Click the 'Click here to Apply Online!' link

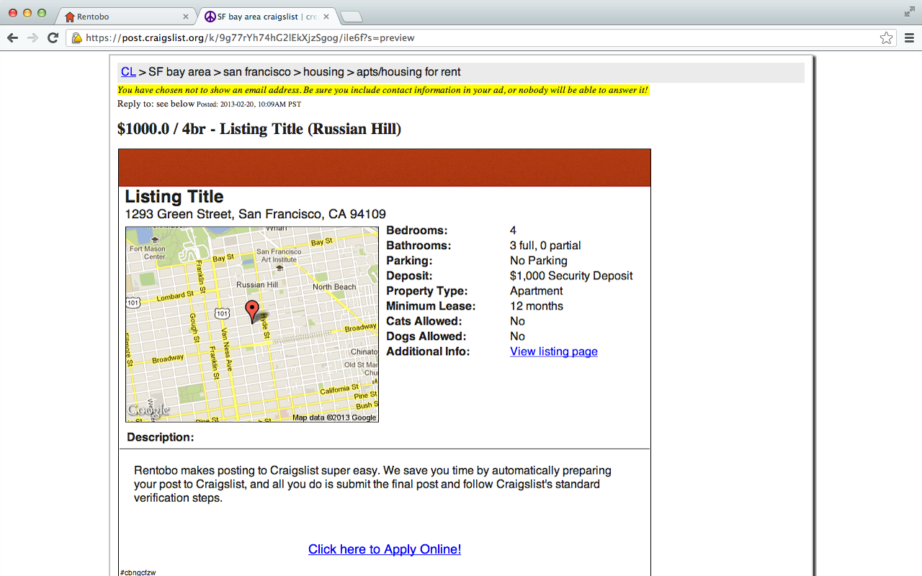(385, 549)
